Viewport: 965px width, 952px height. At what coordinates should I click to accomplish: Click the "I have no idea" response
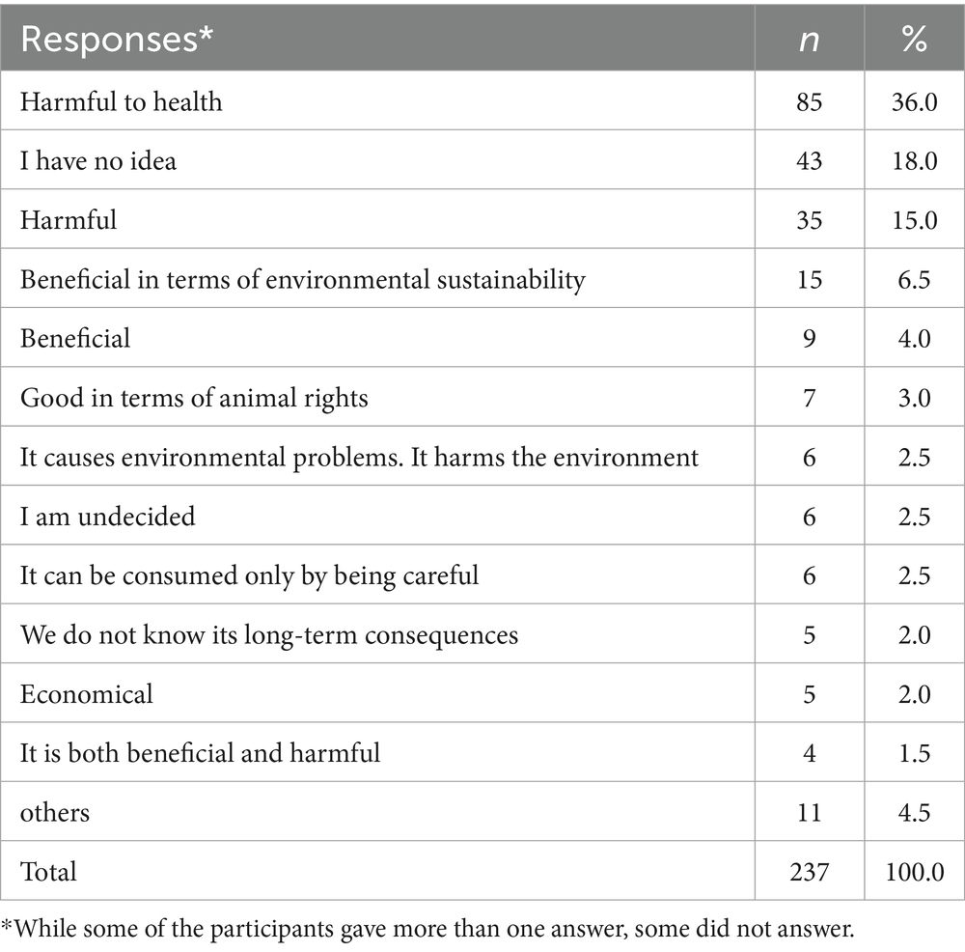(x=98, y=160)
